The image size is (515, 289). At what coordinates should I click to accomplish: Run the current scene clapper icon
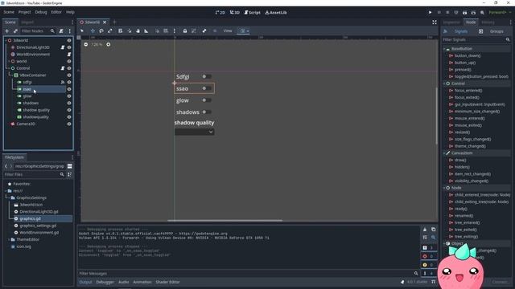point(465,13)
